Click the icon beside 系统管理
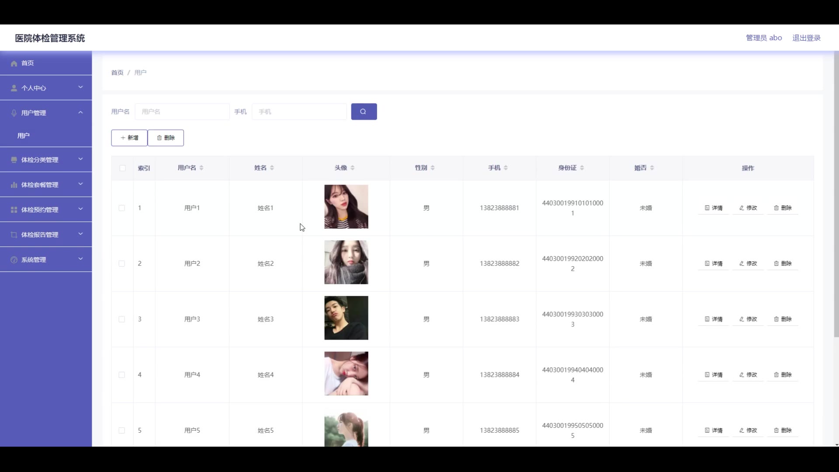 pos(14,260)
